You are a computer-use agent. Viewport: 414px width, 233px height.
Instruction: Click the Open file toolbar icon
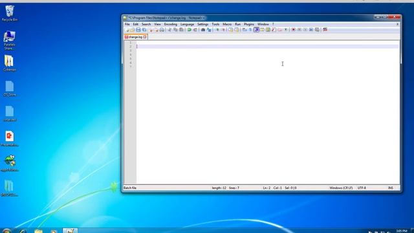tap(132, 30)
